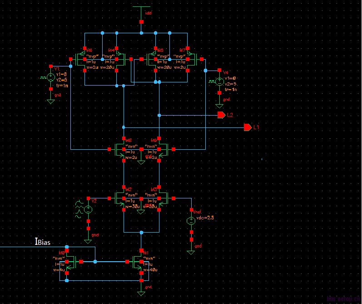Click the L2 pin name text
Image resolution: width=362 pixels, height=304 pixels.
point(230,115)
